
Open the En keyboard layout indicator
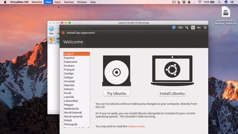193,28
